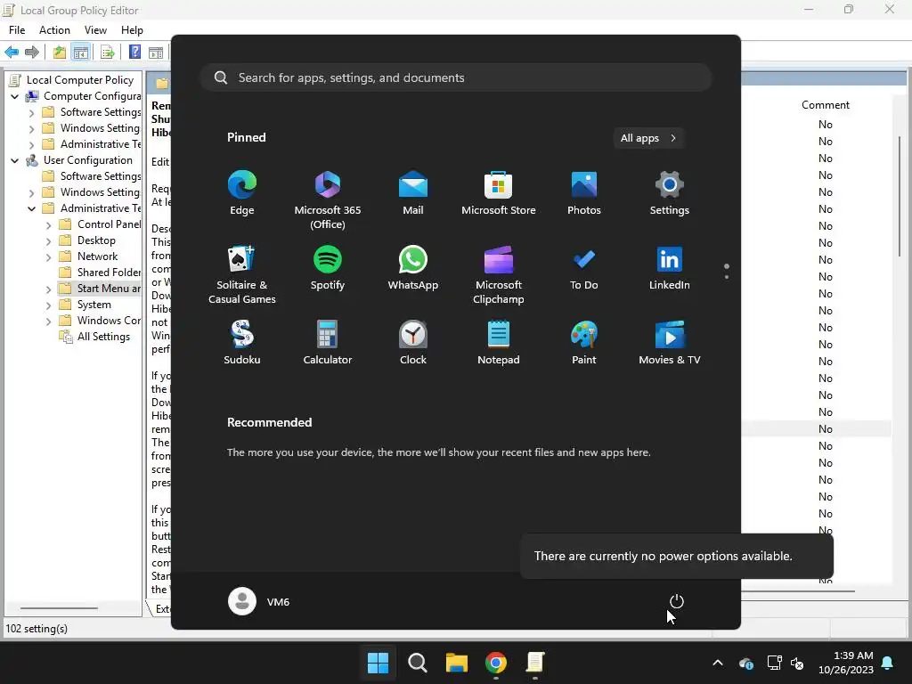
Task: Collapse Administrative Templates under User Configuration
Action: tap(32, 208)
